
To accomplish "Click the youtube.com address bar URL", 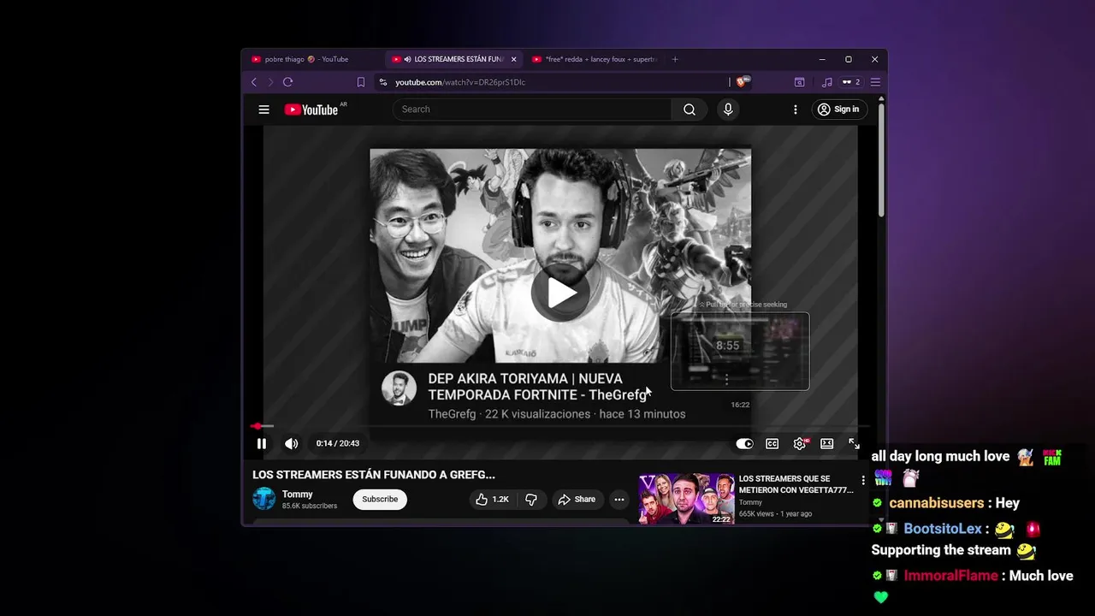I will point(460,82).
